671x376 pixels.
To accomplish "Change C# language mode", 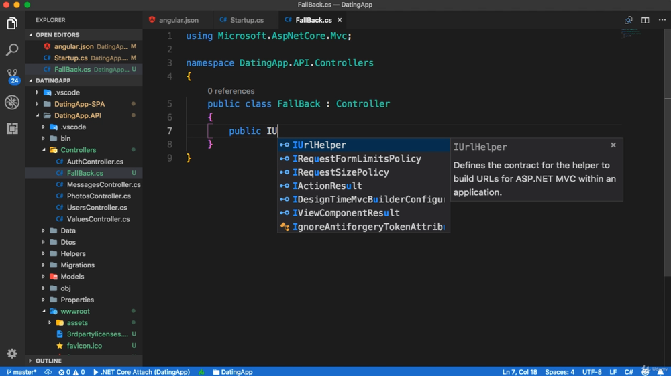I will [x=629, y=372].
